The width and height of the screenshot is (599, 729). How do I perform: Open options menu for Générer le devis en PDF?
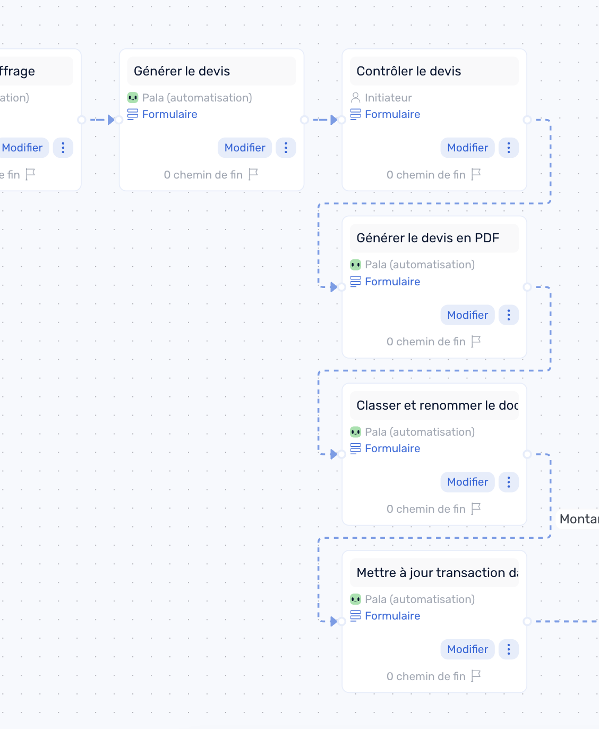tap(508, 315)
